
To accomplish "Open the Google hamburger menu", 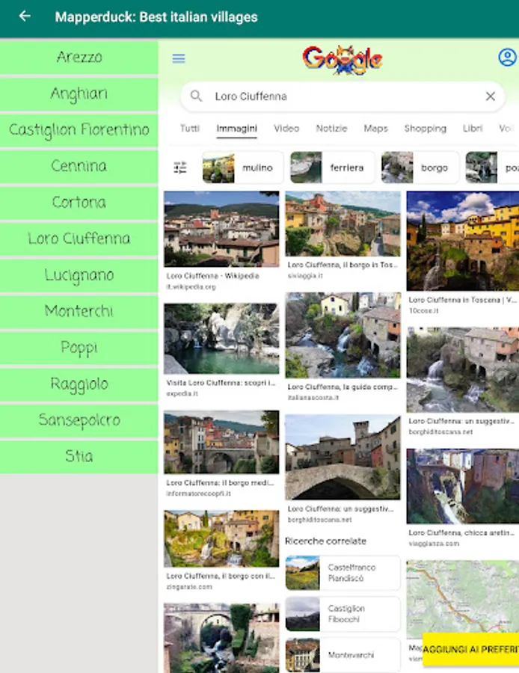I will pos(179,58).
